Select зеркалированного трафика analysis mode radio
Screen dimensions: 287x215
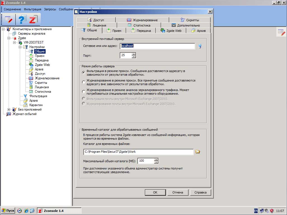(84, 92)
